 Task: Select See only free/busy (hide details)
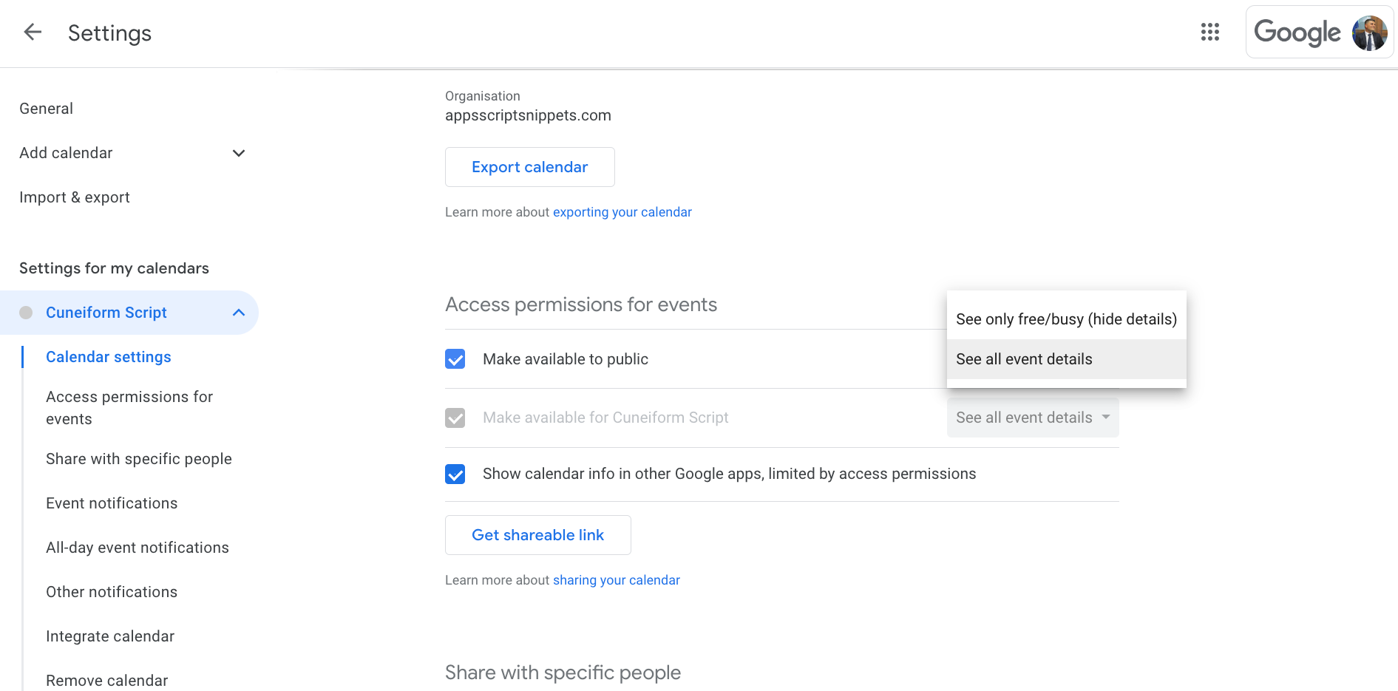click(1065, 319)
